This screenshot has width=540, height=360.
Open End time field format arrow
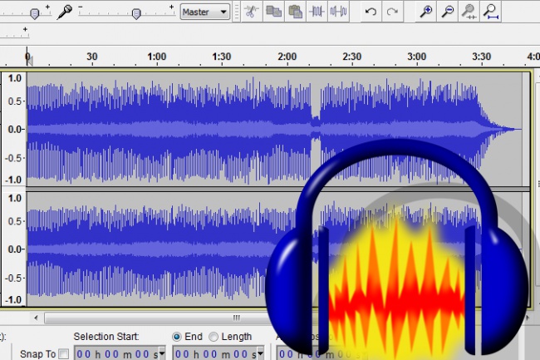(260, 353)
